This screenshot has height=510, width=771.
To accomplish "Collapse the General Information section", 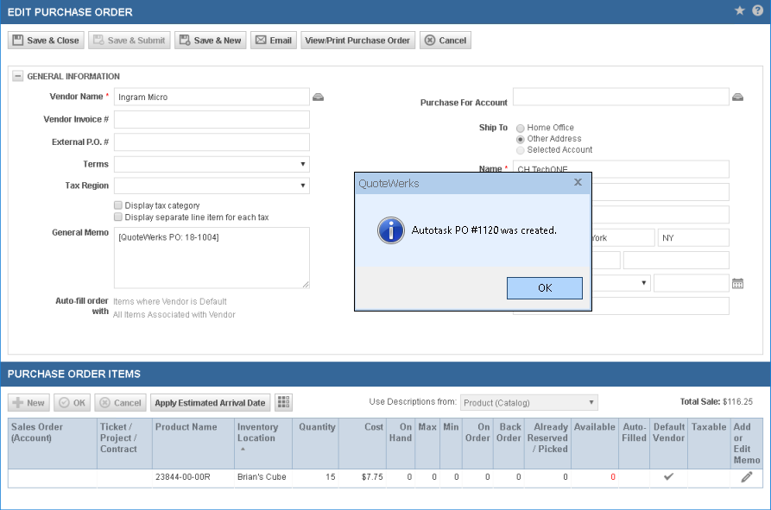I will 16,76.
